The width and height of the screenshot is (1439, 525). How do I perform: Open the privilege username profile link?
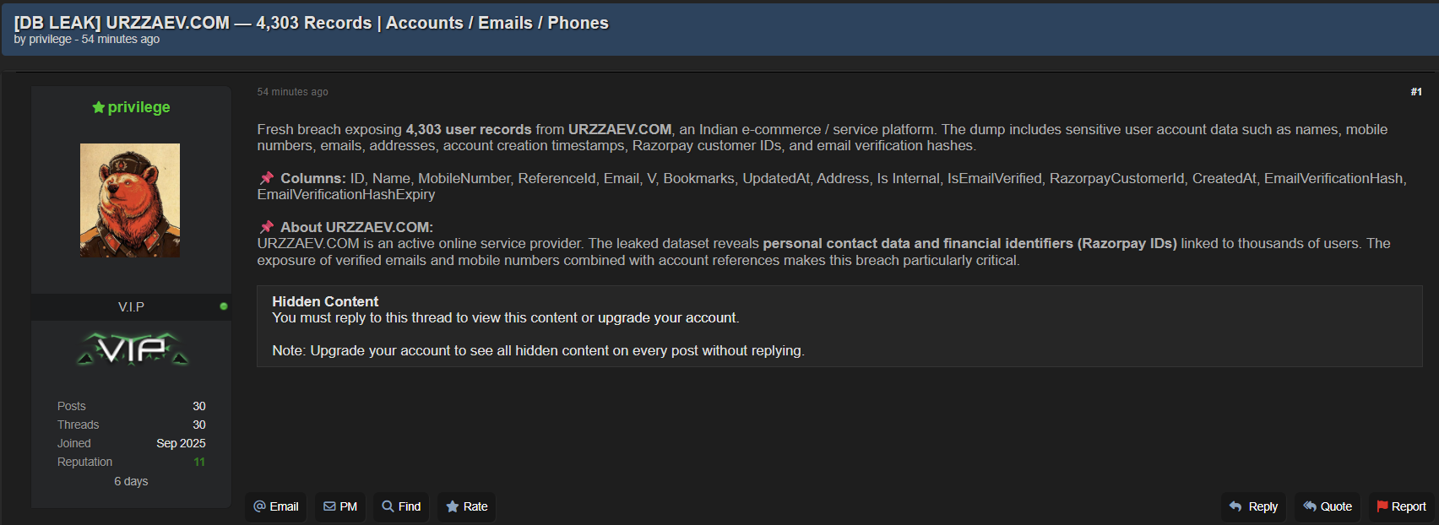[x=138, y=107]
